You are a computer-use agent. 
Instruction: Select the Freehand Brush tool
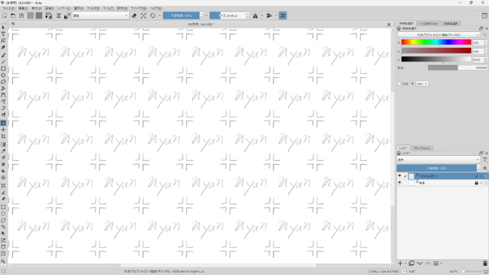click(x=3, y=55)
